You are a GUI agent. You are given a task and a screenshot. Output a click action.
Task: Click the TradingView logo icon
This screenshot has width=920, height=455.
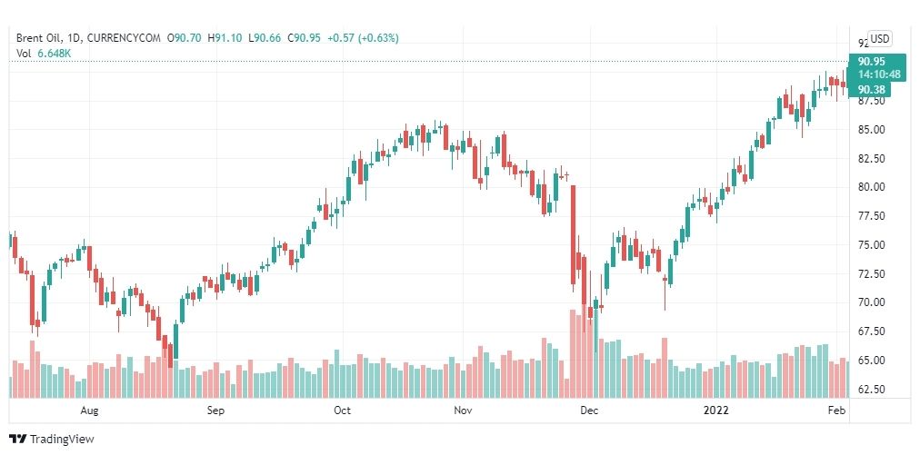pos(17,440)
